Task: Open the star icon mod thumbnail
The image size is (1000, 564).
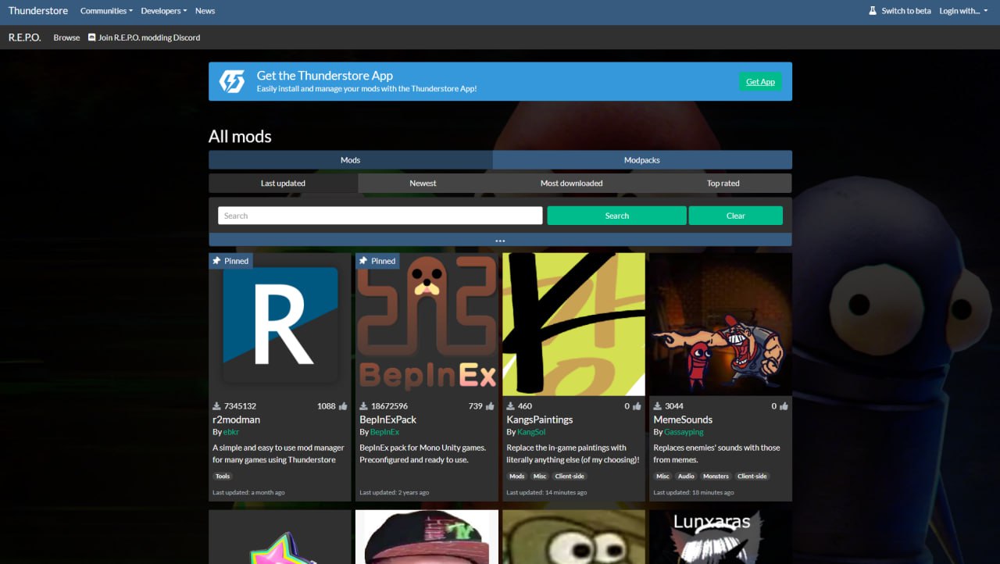Action: [x=280, y=537]
